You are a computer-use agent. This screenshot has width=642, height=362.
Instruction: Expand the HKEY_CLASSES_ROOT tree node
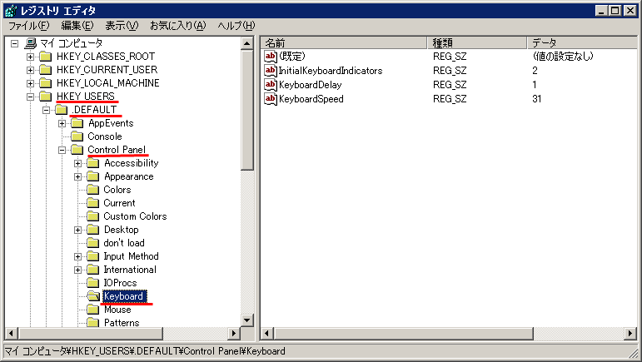click(x=31, y=57)
